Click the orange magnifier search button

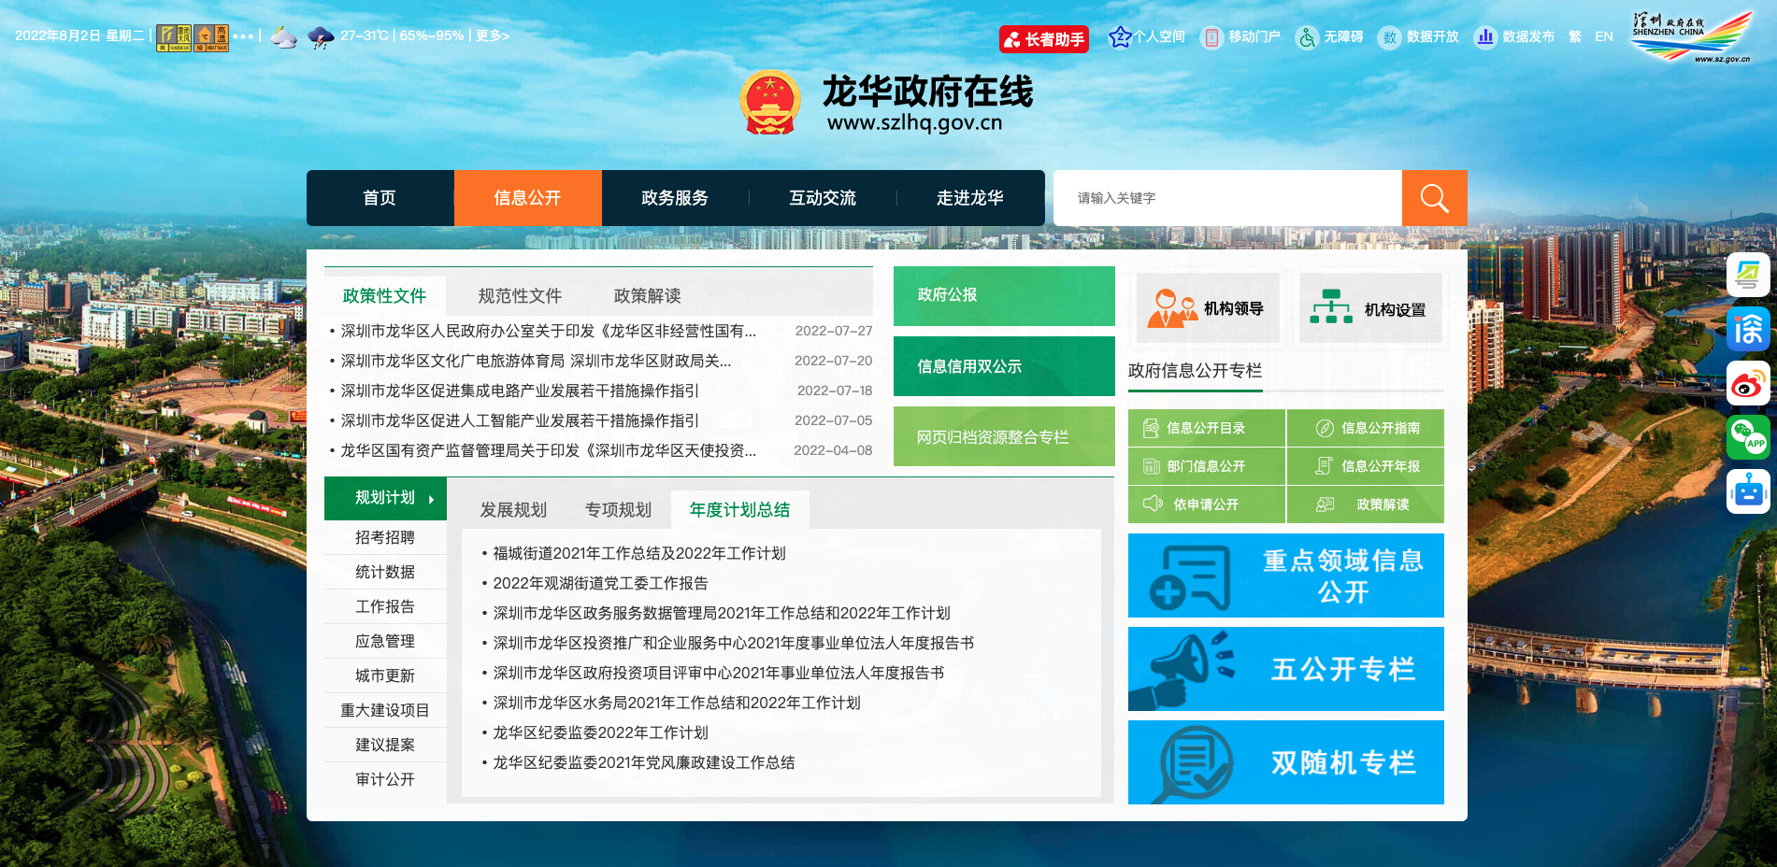[1434, 198]
